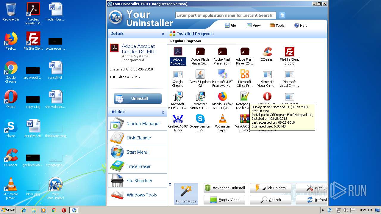Open the File menu

[x=230, y=26]
